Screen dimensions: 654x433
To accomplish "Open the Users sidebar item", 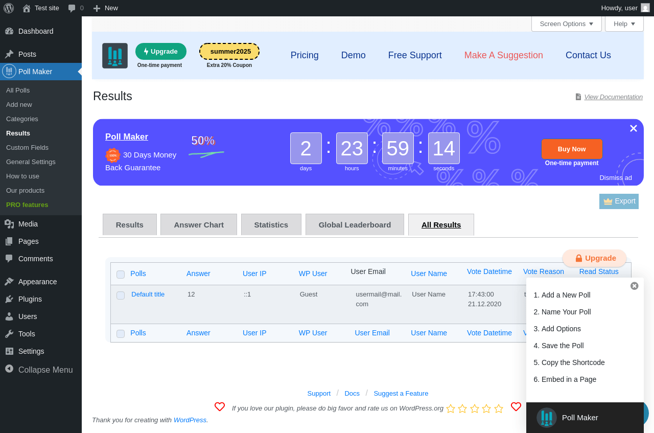I will (x=41, y=316).
